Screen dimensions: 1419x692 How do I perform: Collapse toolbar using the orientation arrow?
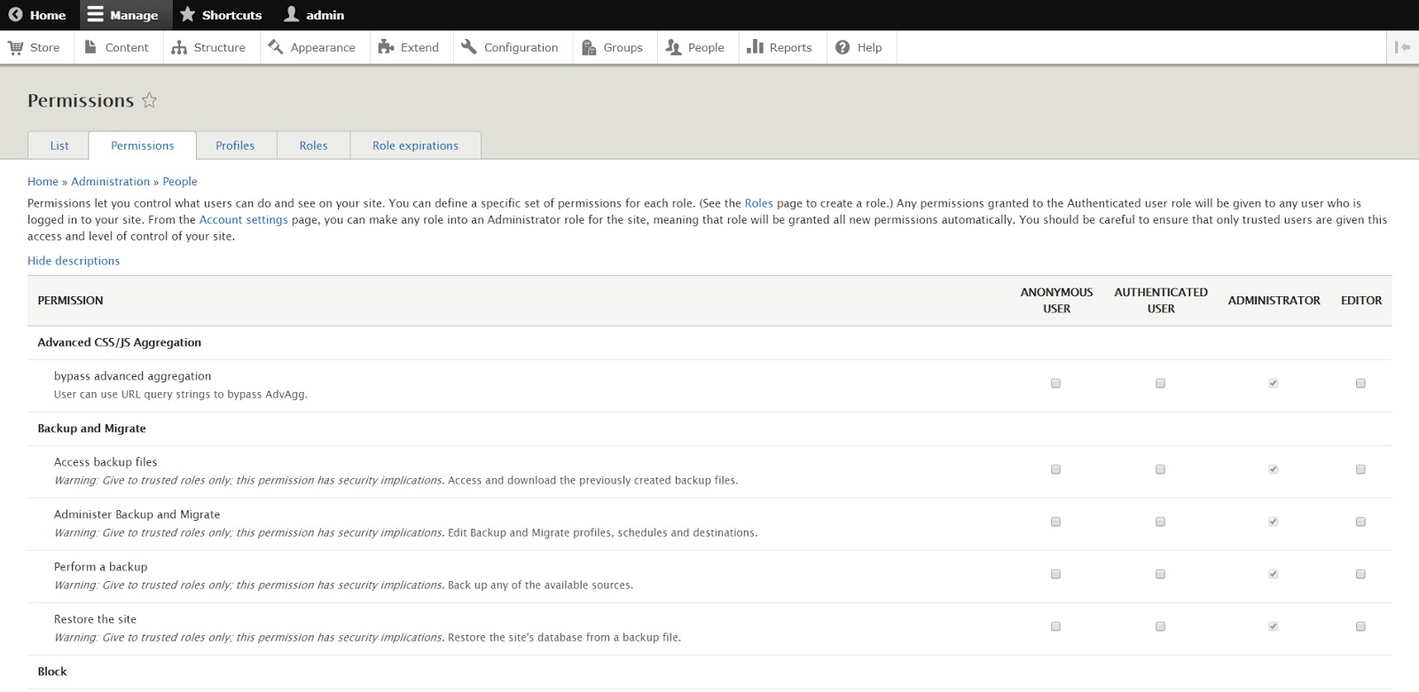[x=1402, y=47]
